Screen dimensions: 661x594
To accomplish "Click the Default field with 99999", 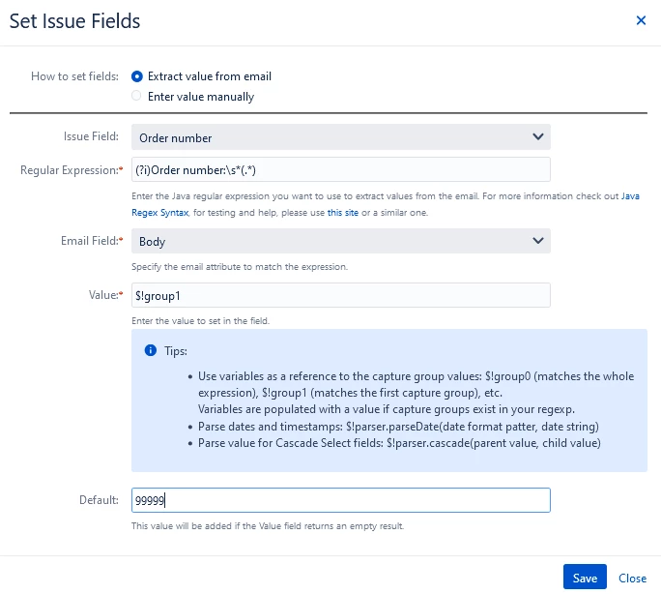I will click(340, 500).
